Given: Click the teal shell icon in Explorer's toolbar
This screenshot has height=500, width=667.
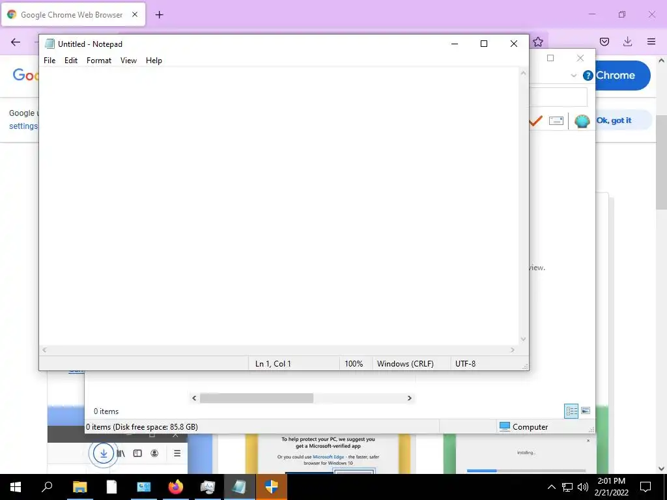Looking at the screenshot, I should 582,121.
